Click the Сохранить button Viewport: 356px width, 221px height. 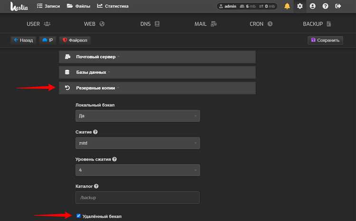click(325, 40)
